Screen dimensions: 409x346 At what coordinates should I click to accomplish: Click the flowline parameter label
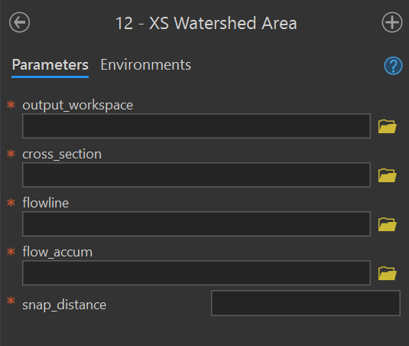[46, 203]
